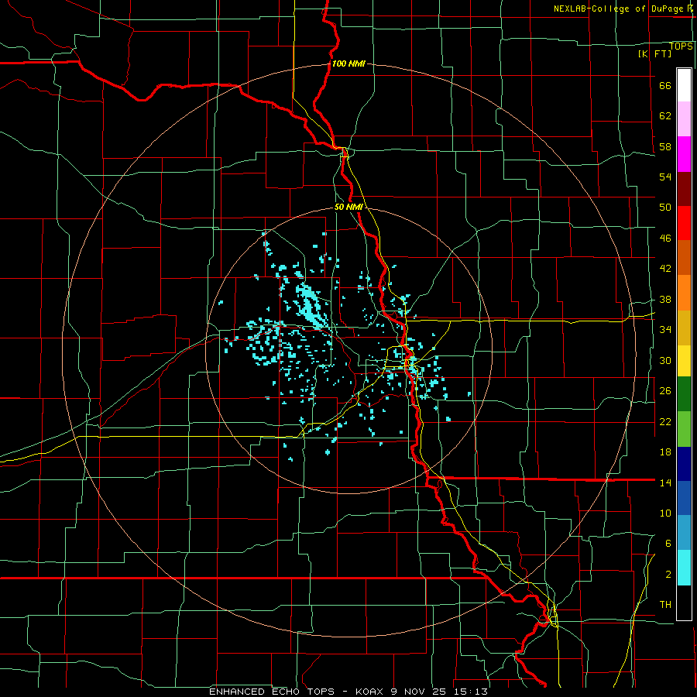This screenshot has width=697, height=697.
Task: Click the dark red (maroon) legend swatch
Action: pos(684,189)
